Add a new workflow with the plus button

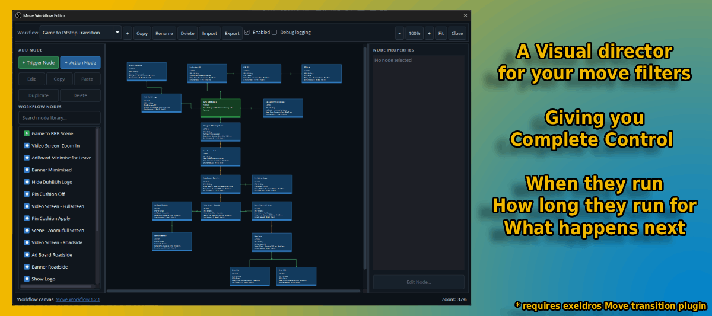[127, 33]
